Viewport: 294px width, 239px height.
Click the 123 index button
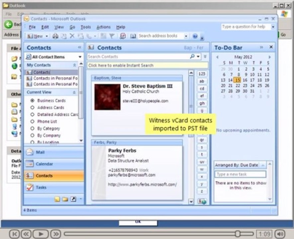pyautogui.click(x=202, y=74)
